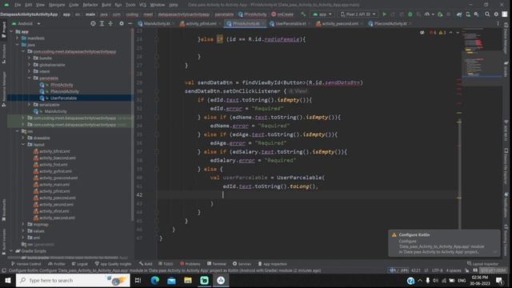512x288 pixels.
Task: Open the Profiler tool window
Action: click(57, 264)
